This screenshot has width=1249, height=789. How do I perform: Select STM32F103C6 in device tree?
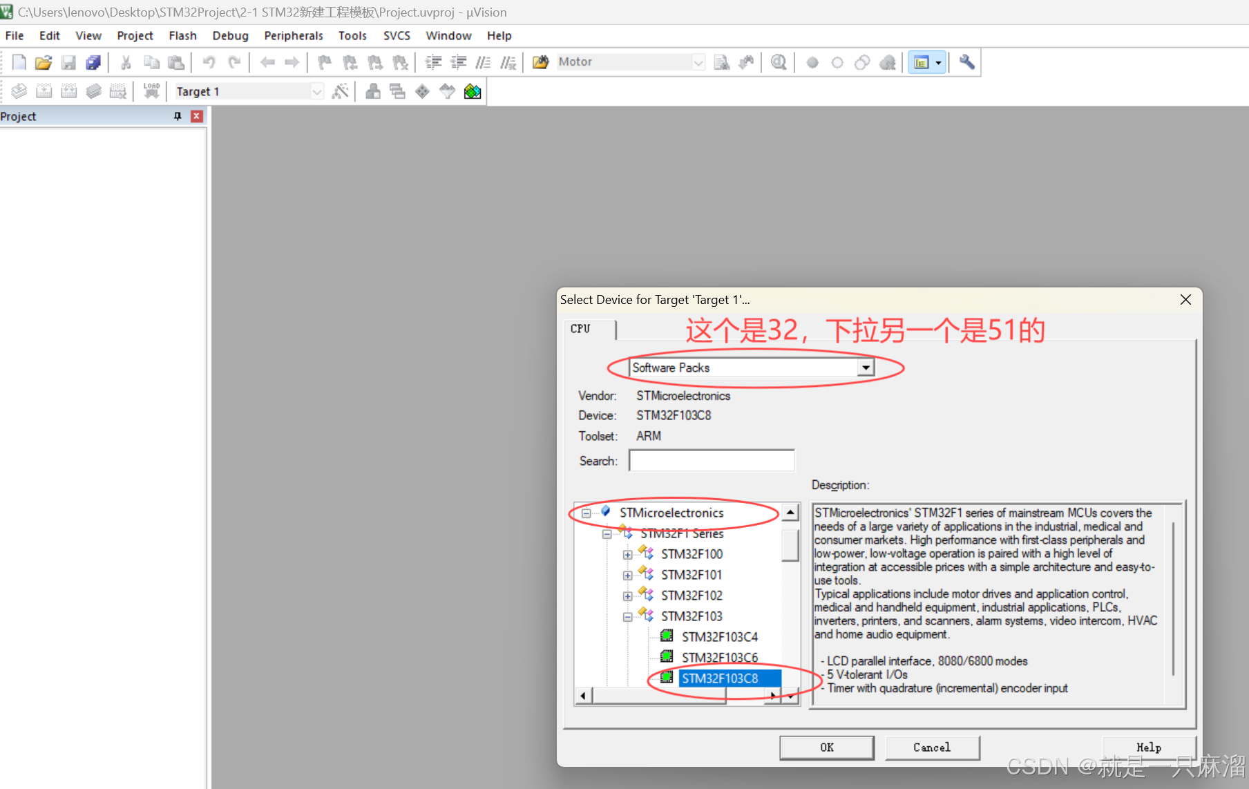pos(720,658)
